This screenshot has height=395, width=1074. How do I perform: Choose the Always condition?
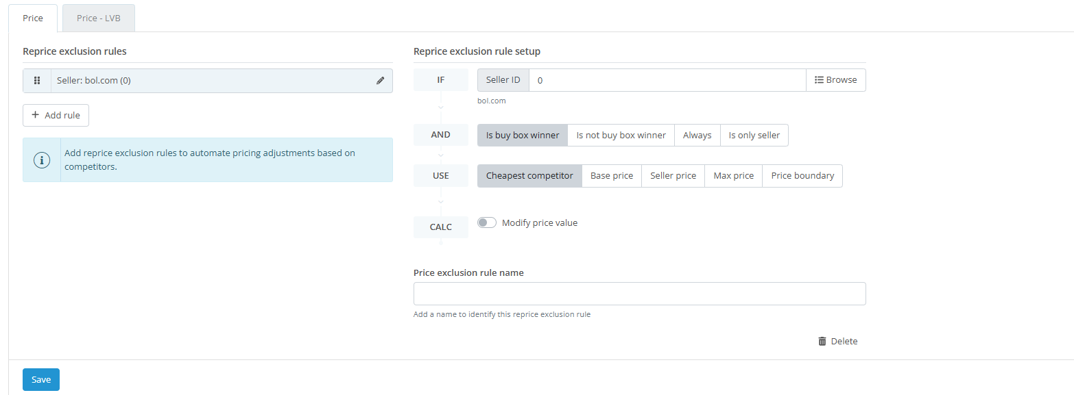697,135
